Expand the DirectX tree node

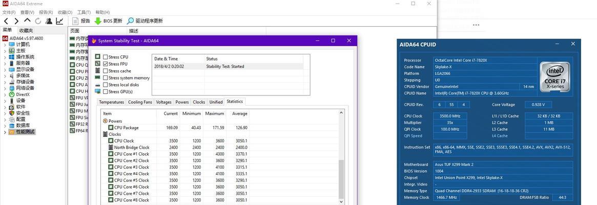(5, 94)
